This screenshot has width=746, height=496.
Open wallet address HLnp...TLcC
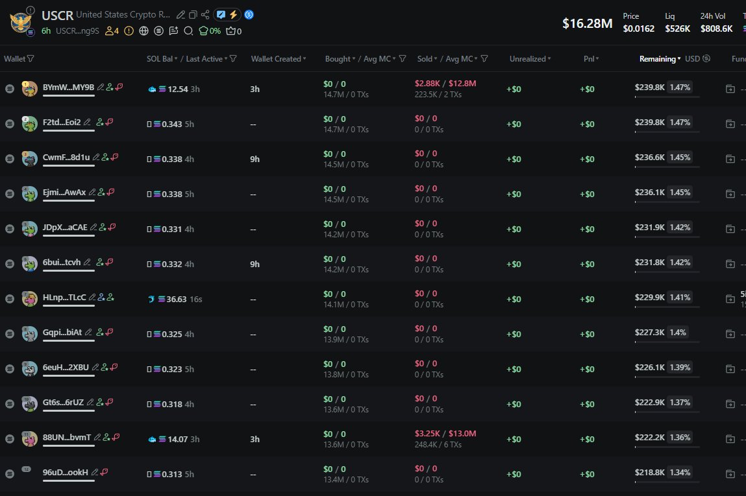click(64, 297)
